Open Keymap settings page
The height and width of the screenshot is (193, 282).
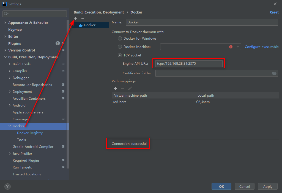point(15,29)
